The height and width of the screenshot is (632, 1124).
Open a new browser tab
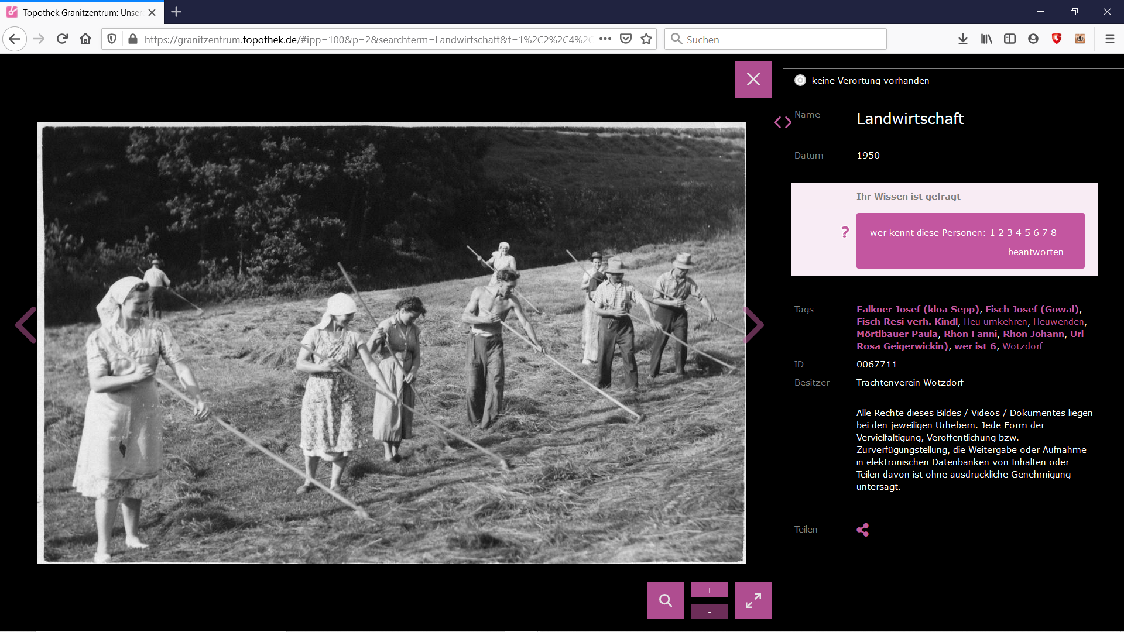[176, 12]
